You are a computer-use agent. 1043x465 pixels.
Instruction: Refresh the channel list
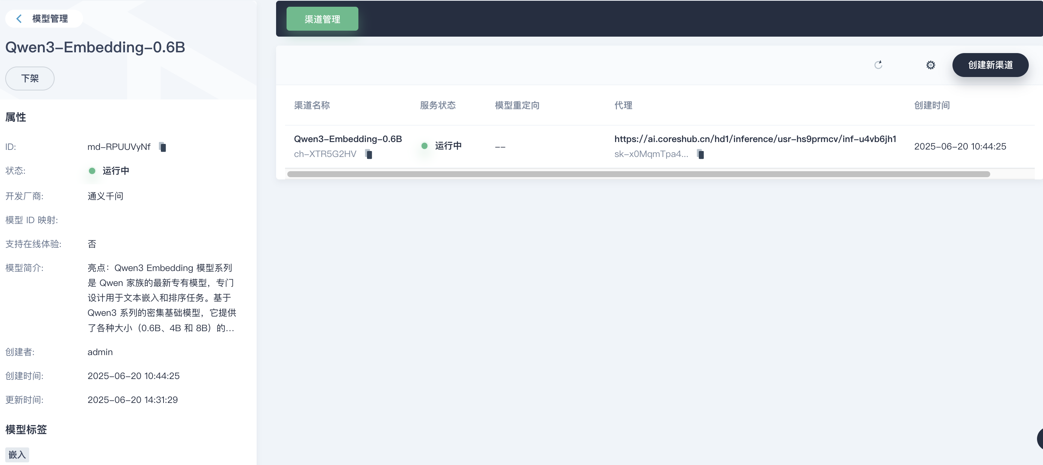coord(878,65)
